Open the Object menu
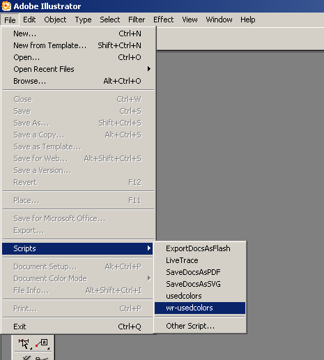 pos(55,20)
